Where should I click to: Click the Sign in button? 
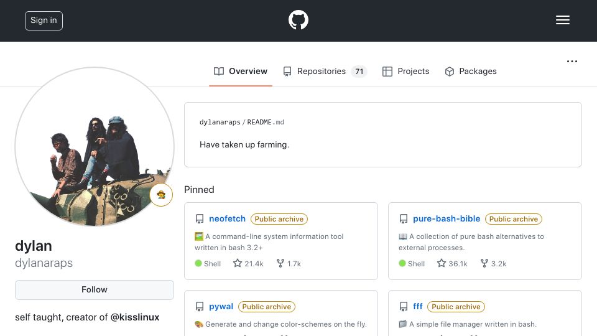coord(44,21)
